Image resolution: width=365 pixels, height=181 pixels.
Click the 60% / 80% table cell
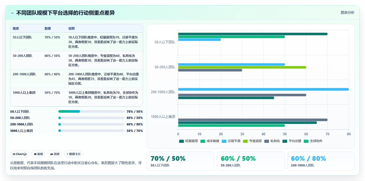tap(52, 74)
